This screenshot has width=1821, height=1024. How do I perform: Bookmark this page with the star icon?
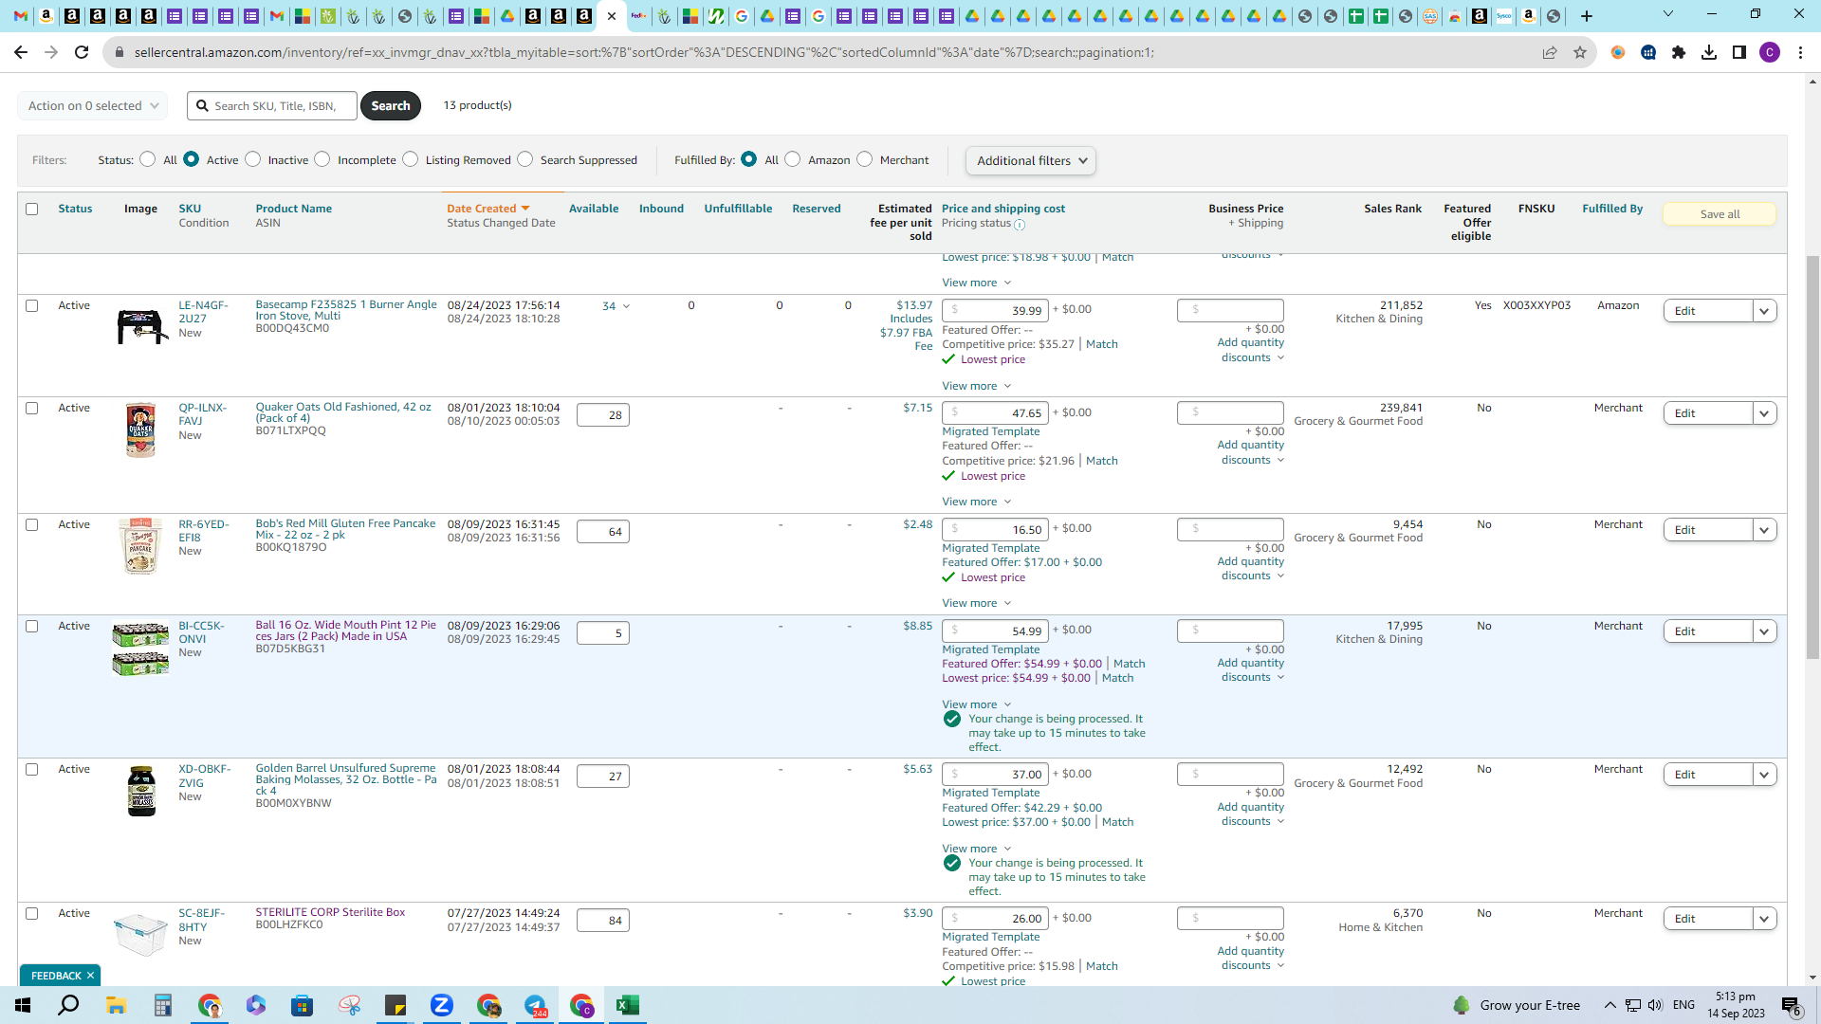pos(1580,53)
